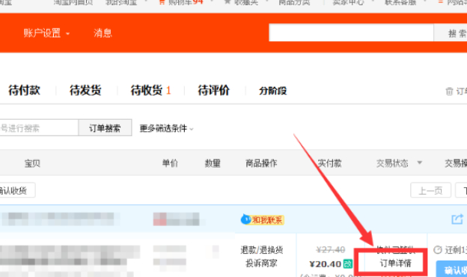Expand 更多筛选条件 filter options
The height and width of the screenshot is (277, 467).
[x=166, y=128]
